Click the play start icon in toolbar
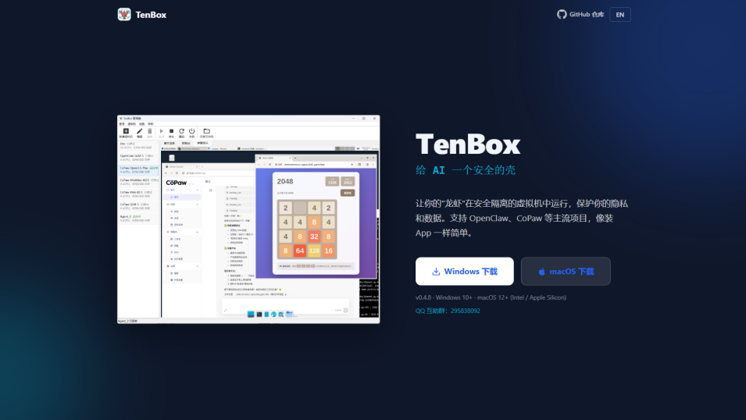This screenshot has width=746, height=420. [162, 132]
